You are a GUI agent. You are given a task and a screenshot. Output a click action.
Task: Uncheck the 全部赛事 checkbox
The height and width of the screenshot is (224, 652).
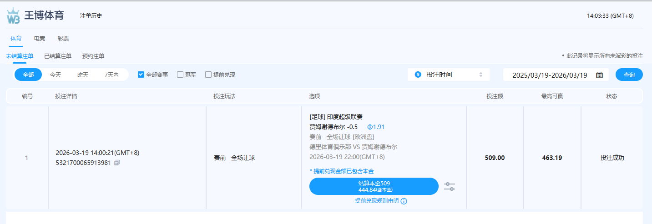tap(141, 75)
